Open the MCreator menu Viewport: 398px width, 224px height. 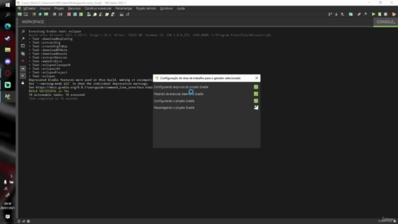click(x=29, y=8)
